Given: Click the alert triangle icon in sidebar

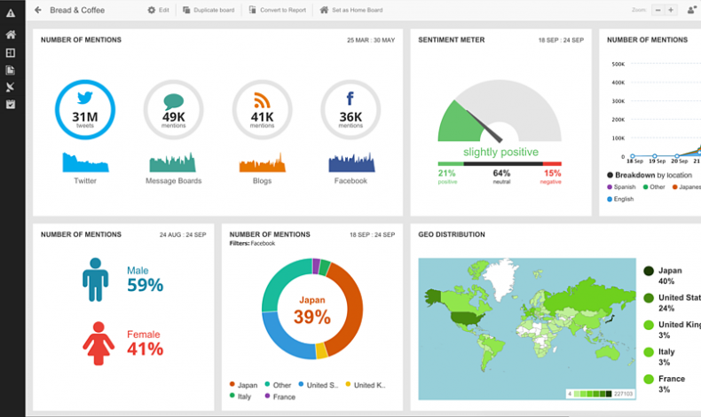Looking at the screenshot, I should tap(11, 13).
